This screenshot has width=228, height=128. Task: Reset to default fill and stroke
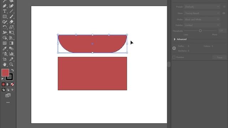[3, 79]
